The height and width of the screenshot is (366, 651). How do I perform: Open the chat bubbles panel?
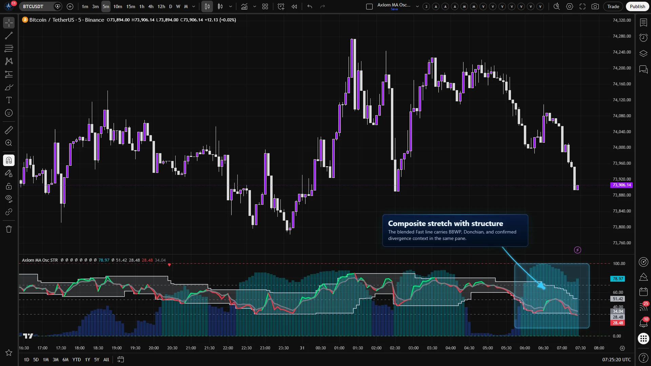pos(643,69)
